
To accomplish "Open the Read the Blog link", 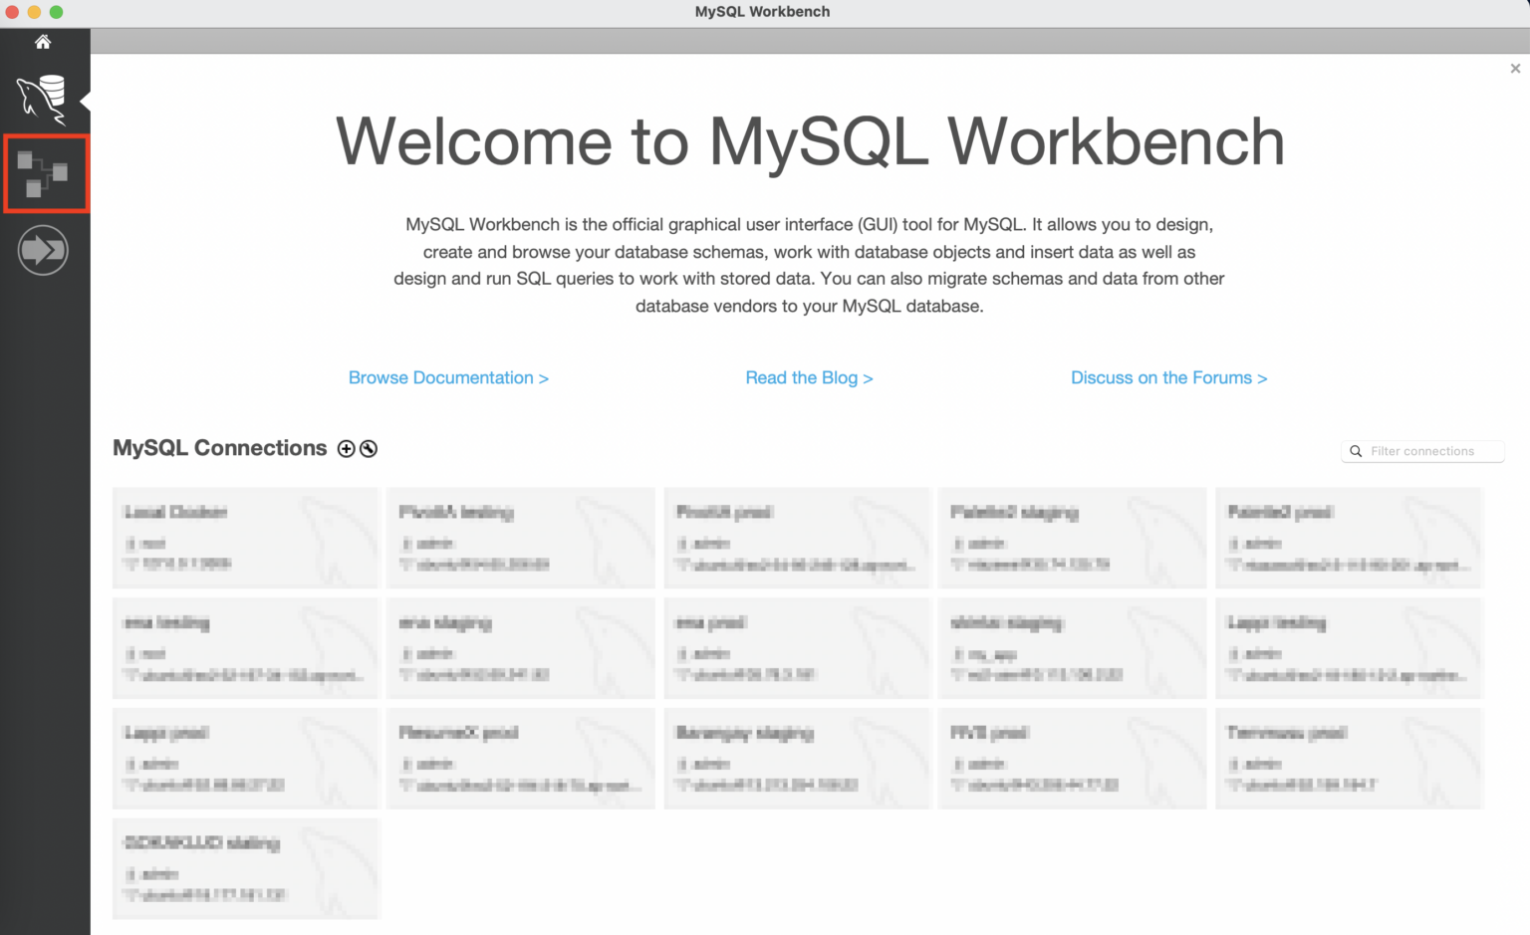I will point(809,377).
